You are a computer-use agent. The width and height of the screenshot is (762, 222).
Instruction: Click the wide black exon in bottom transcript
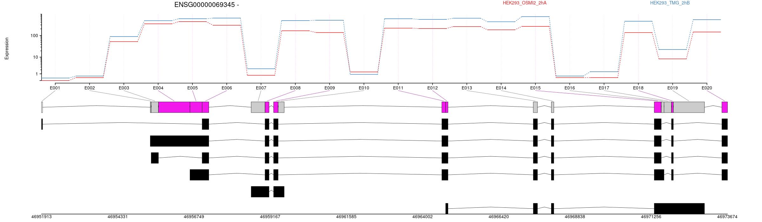(679, 209)
